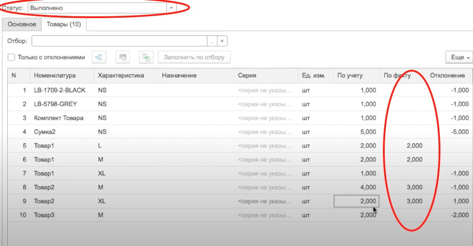Click По учету value 4,000 in row 8

click(356, 188)
